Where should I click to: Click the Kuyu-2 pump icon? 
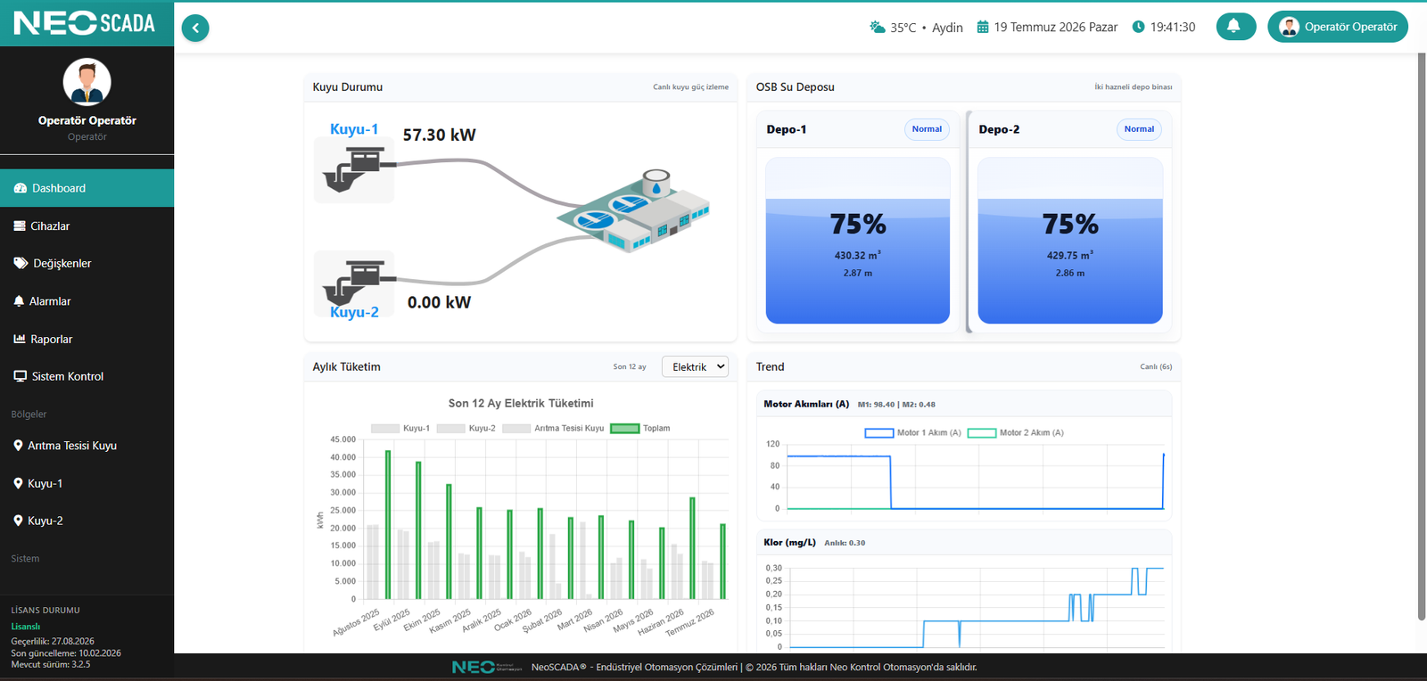(354, 283)
